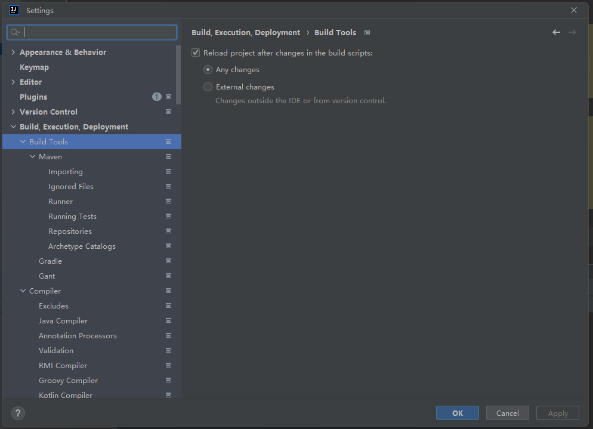Click project settings icon on Repositories row
The width and height of the screenshot is (593, 429).
pyautogui.click(x=169, y=231)
